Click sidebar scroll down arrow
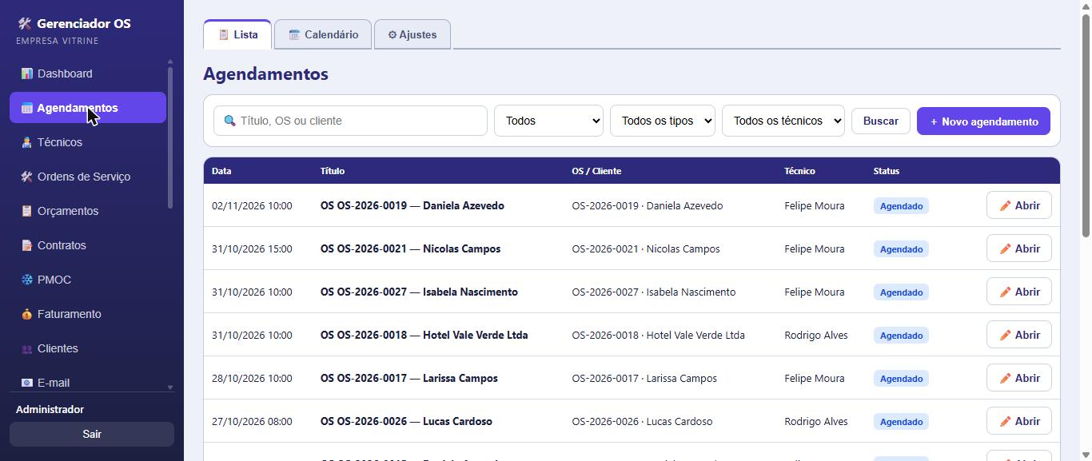 click(x=169, y=387)
